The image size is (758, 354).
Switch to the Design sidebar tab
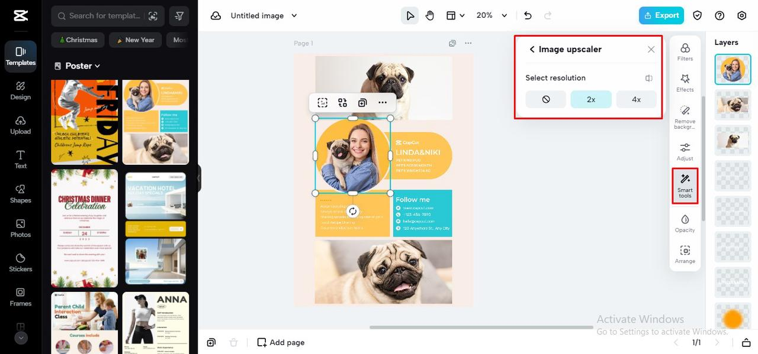coord(21,90)
